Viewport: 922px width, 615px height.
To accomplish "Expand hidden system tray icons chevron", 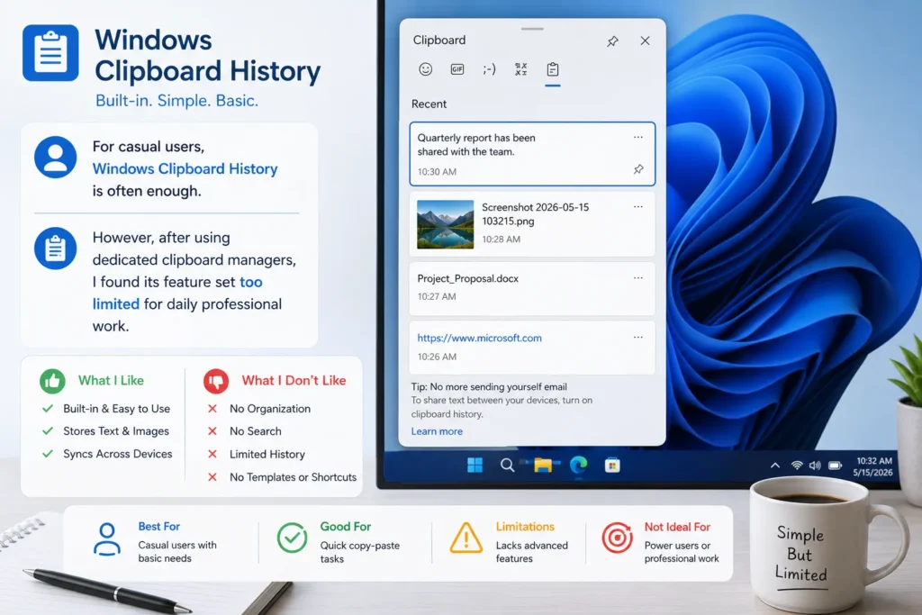I will [775, 465].
